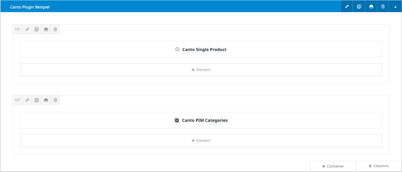Select the Canto Single Product element
The height and width of the screenshot is (172, 402).
pos(201,49)
